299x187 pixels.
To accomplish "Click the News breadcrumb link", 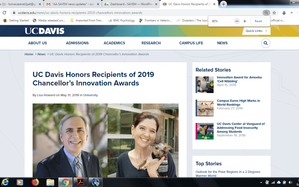I will (x=42, y=54).
